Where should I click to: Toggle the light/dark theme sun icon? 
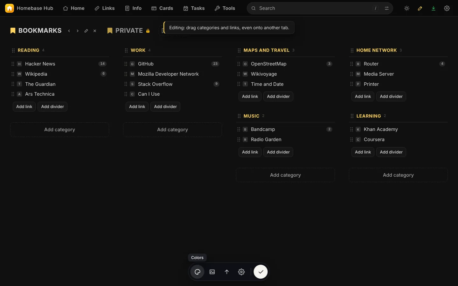(407, 8)
